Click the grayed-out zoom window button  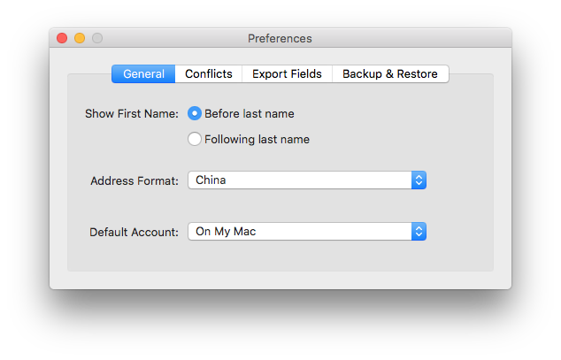(x=97, y=38)
